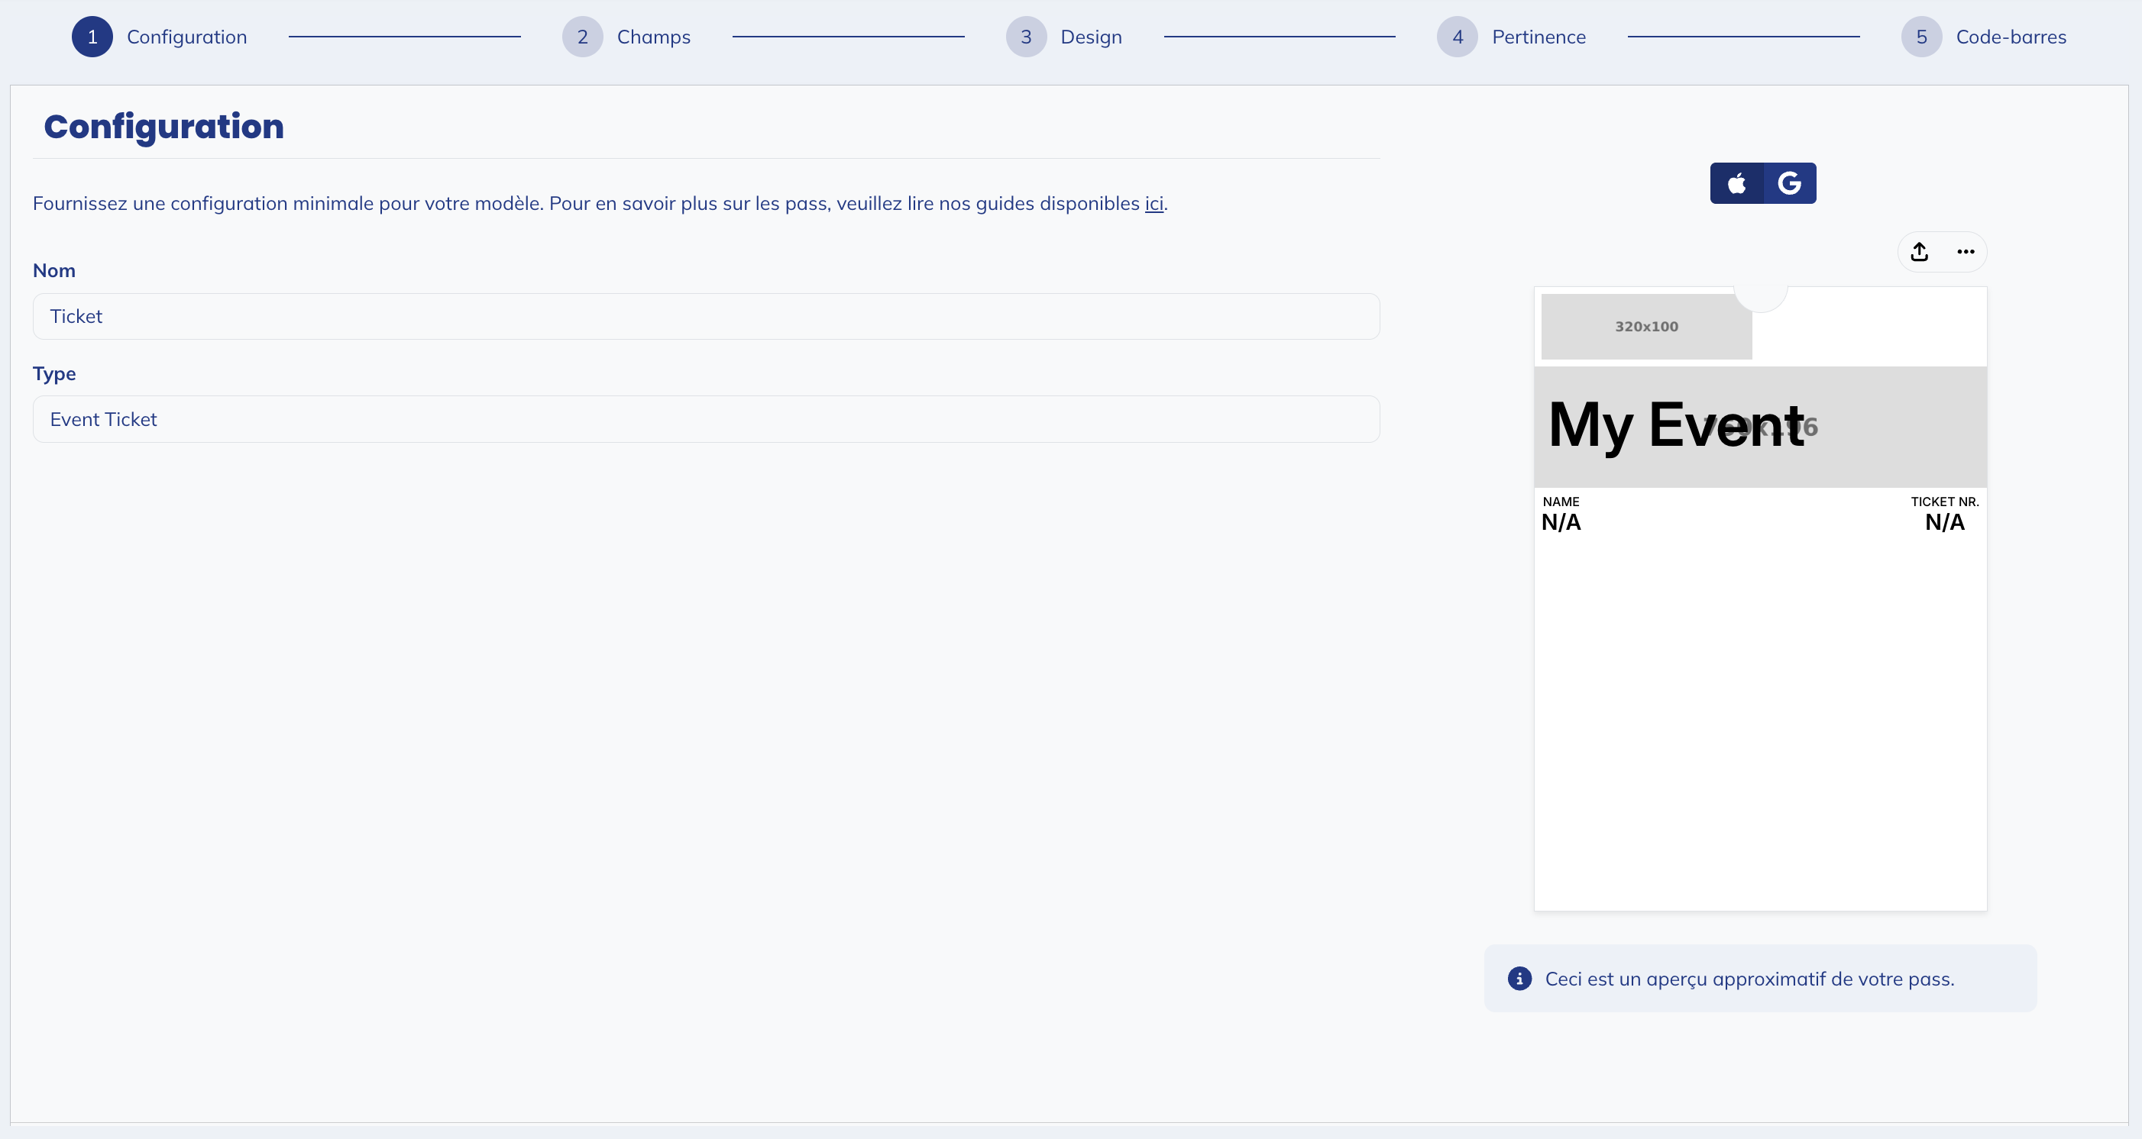Open the Type field showing Event Ticket

706,420
